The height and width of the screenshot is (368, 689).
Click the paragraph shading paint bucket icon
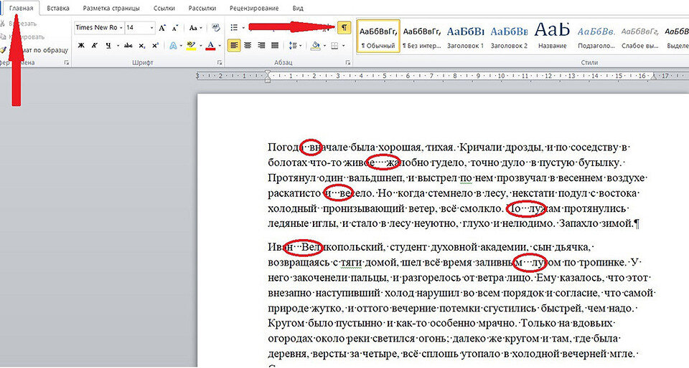coord(316,46)
